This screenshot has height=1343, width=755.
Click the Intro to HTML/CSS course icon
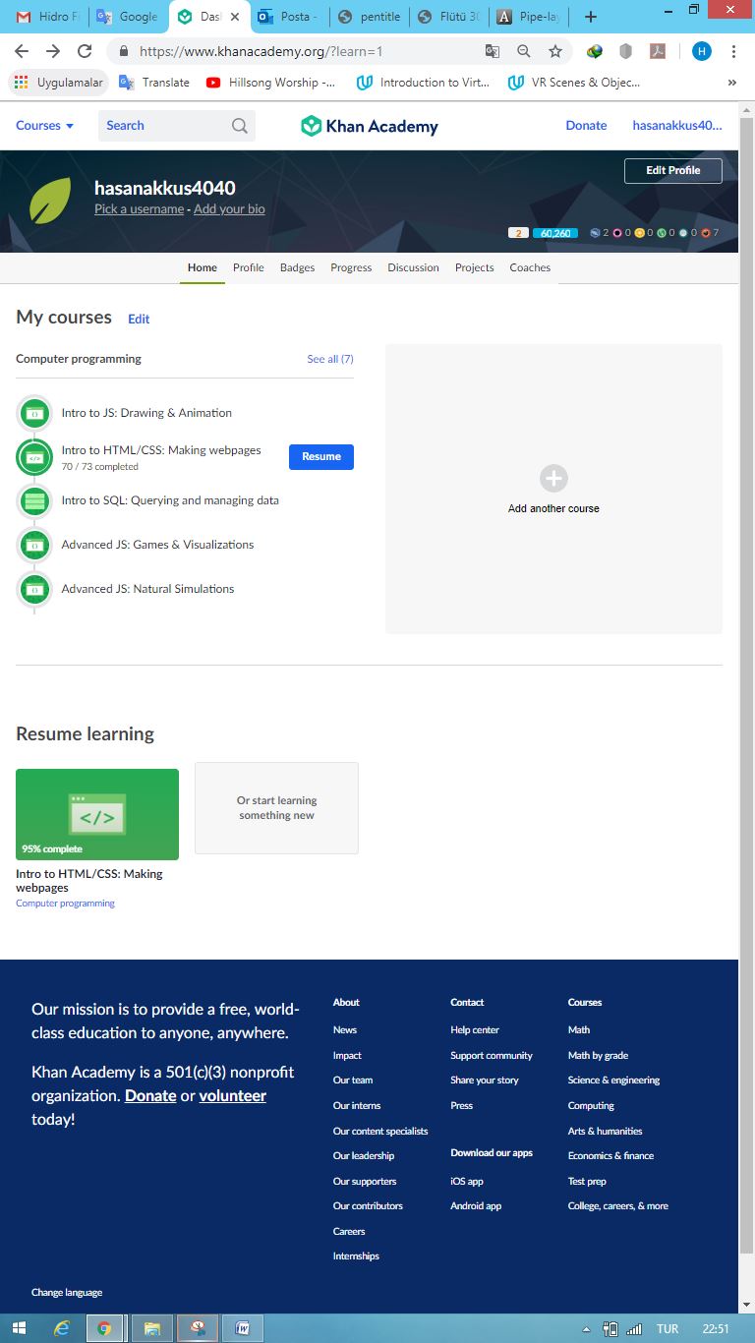coord(35,457)
